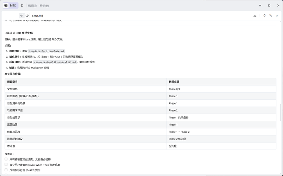Check 所有模板章节已填充 checkbox
283x176 pixels.
[x=6, y=159]
